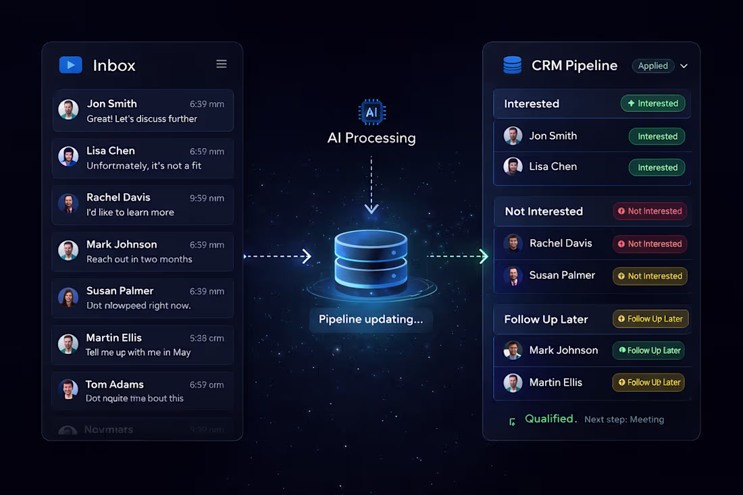
Task: Toggle Jon Smith's Interested status badge
Action: click(x=657, y=136)
